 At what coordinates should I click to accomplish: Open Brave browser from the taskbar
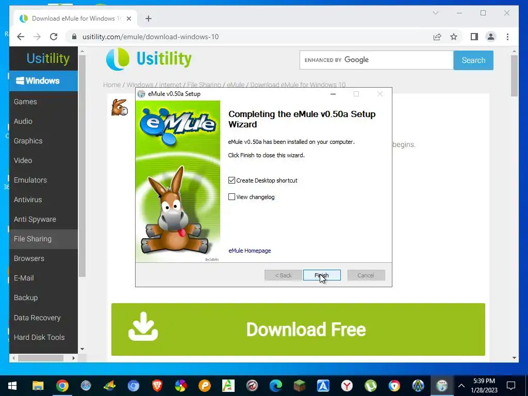tap(157, 386)
